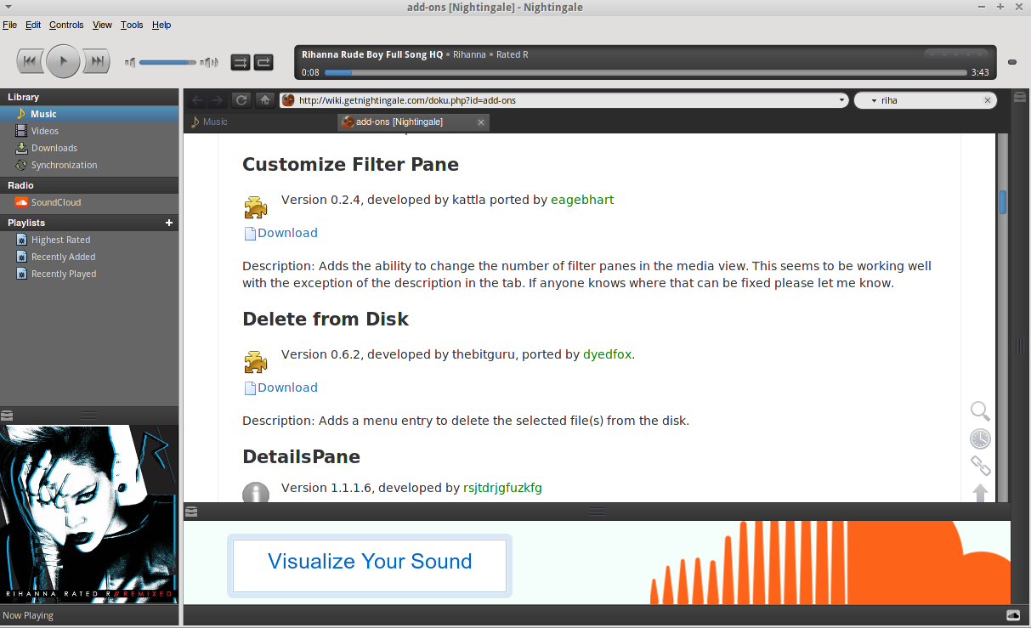This screenshot has height=628, width=1031.
Task: Seek on the track progress bar
Action: tap(646, 73)
